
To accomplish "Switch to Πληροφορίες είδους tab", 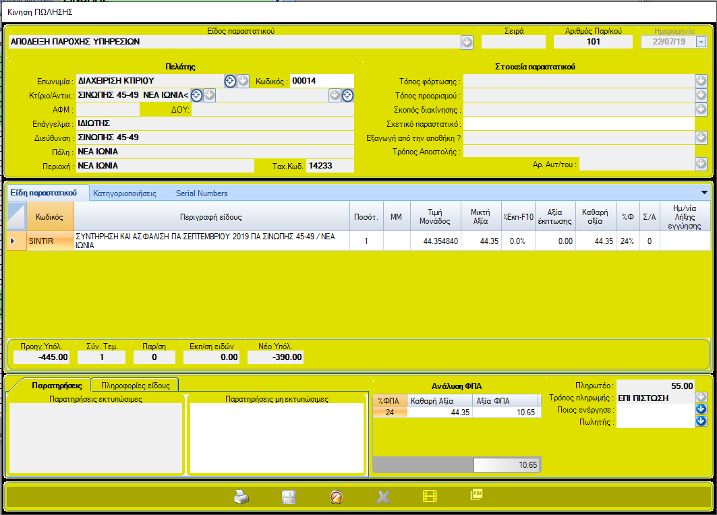I will 135,386.
